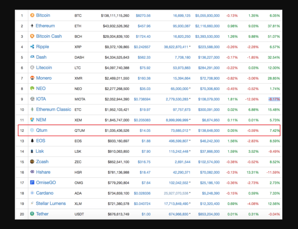Open the EOS name link

41,141
